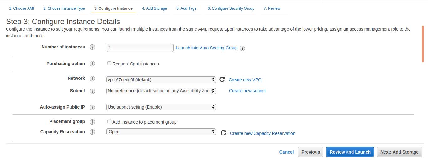
Task: Click info icon beside Purchasing option
Action: pos(92,64)
